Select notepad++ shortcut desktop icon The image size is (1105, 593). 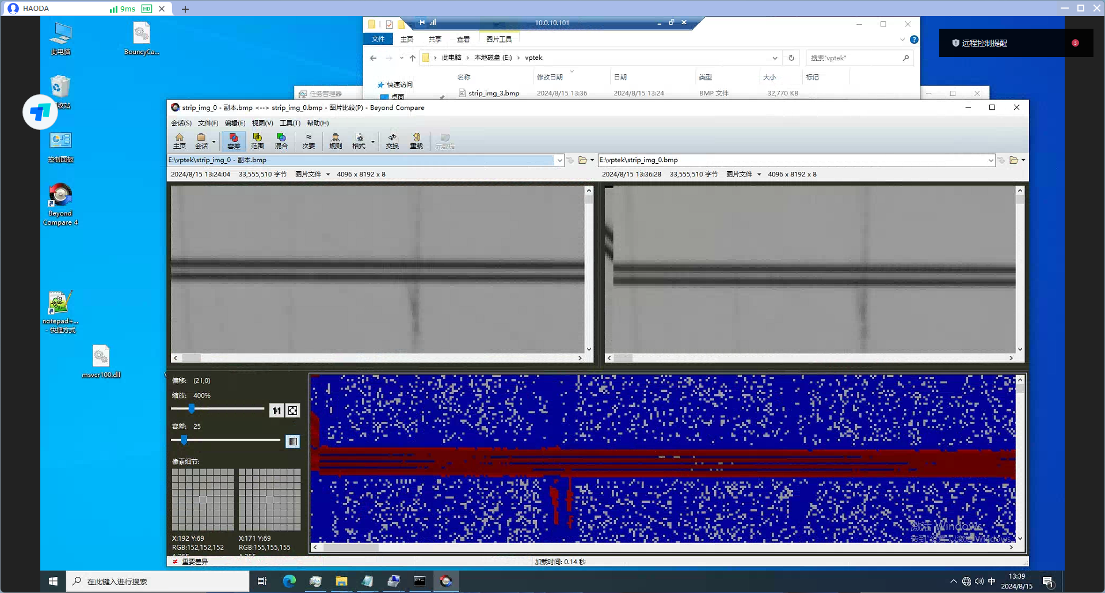coord(60,312)
